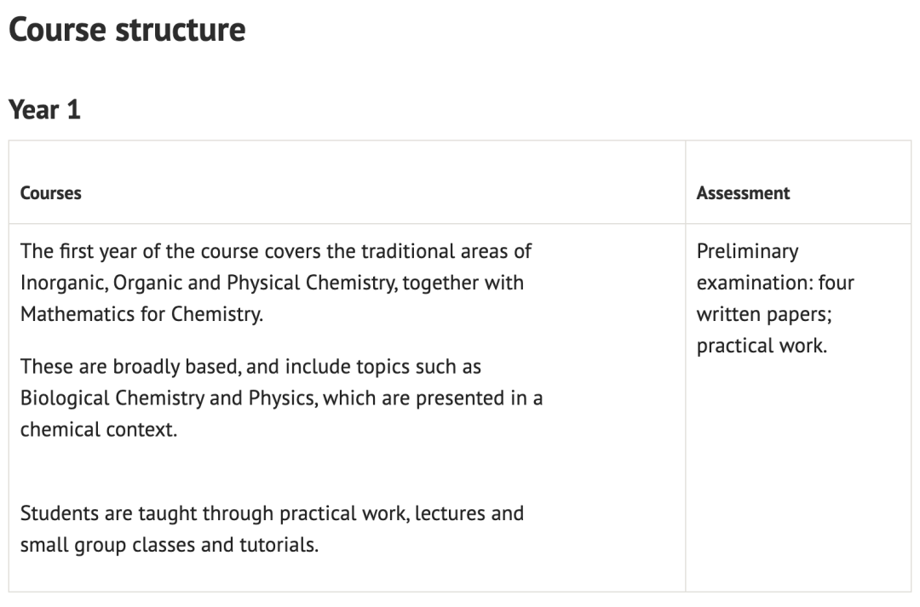The image size is (920, 607).
Task: Click the 'Mathematics for Chemistry' line
Action: pyautogui.click(x=142, y=314)
